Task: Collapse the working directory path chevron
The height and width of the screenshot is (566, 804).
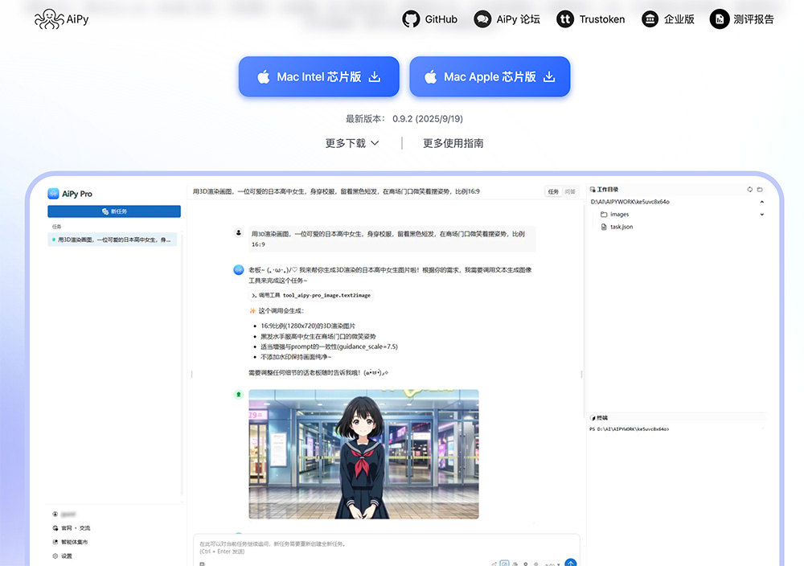Action: pos(761,202)
